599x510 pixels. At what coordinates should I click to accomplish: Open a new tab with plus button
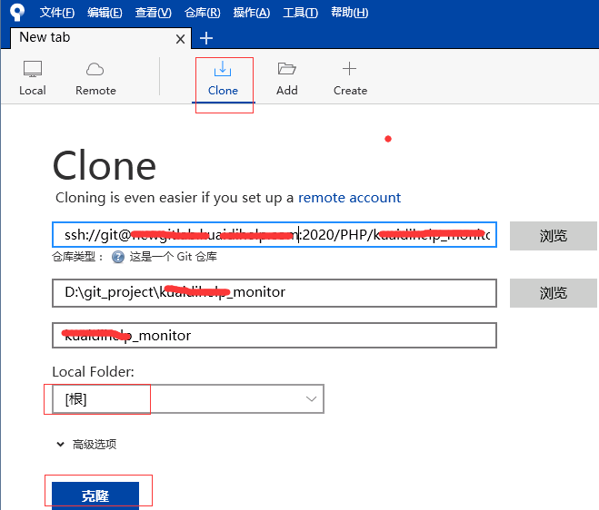(x=206, y=38)
